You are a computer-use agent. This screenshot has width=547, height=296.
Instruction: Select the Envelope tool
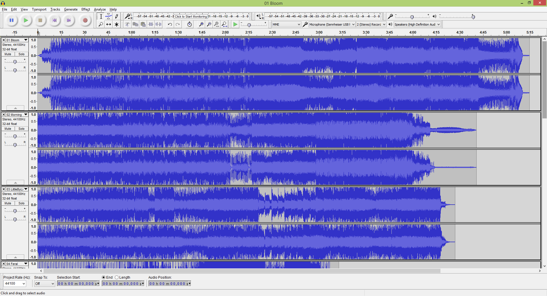click(x=109, y=16)
